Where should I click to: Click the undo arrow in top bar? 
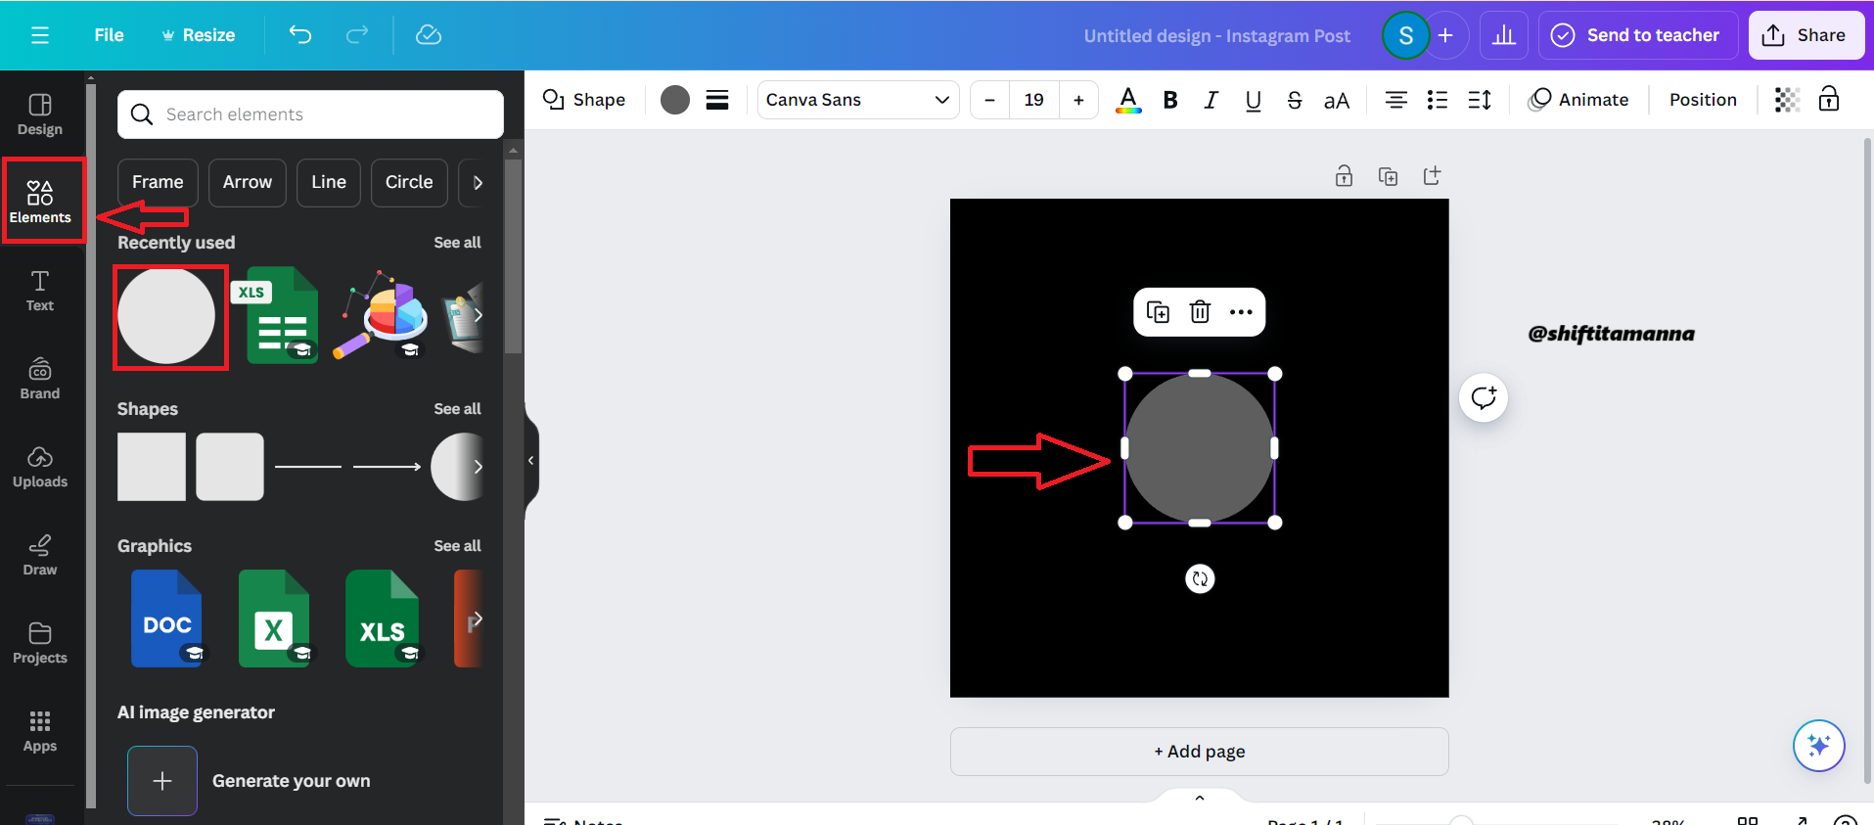300,35
